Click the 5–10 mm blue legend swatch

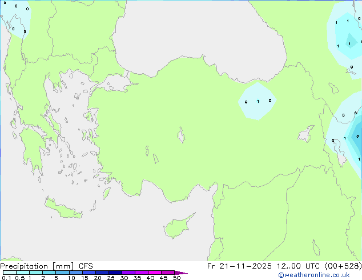(62, 273)
